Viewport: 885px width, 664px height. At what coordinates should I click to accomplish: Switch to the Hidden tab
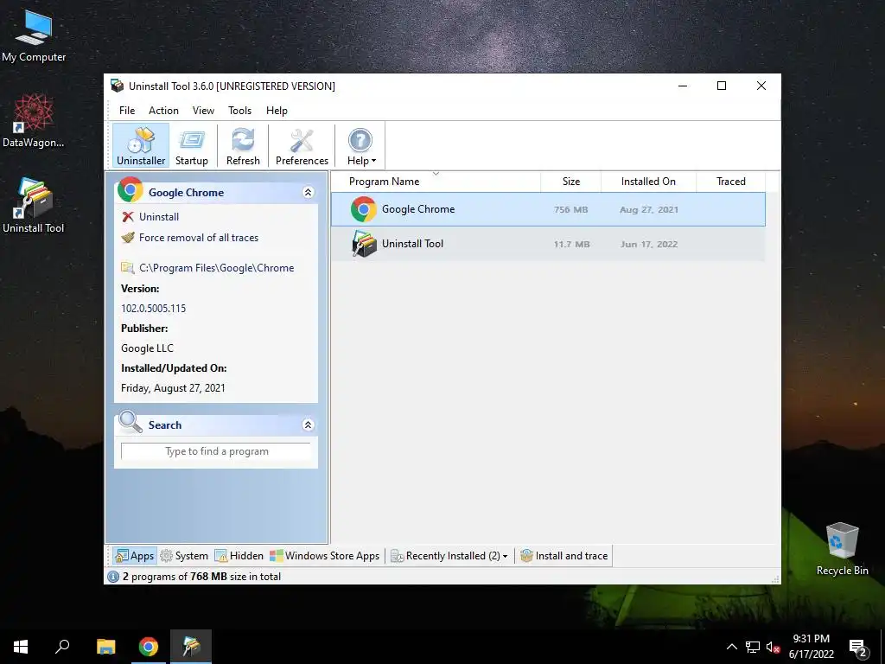click(239, 556)
